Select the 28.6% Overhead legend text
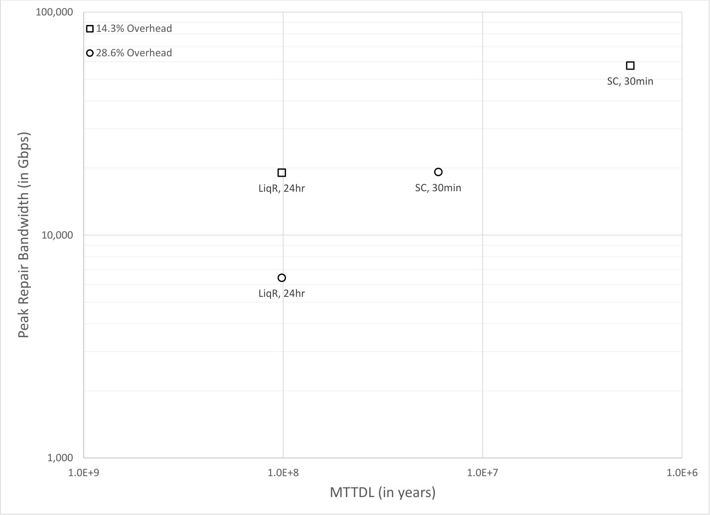 click(x=134, y=53)
